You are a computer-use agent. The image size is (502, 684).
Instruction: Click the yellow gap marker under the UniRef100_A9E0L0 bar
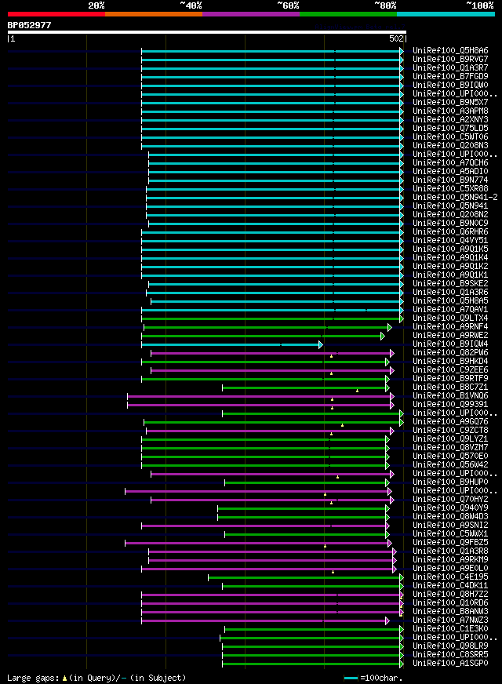tap(333, 572)
